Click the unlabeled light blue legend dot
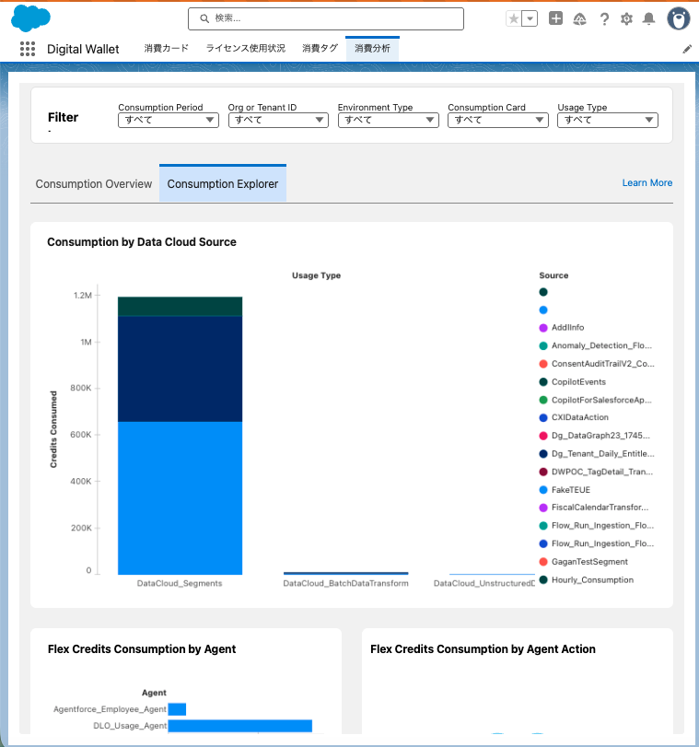 (x=543, y=310)
